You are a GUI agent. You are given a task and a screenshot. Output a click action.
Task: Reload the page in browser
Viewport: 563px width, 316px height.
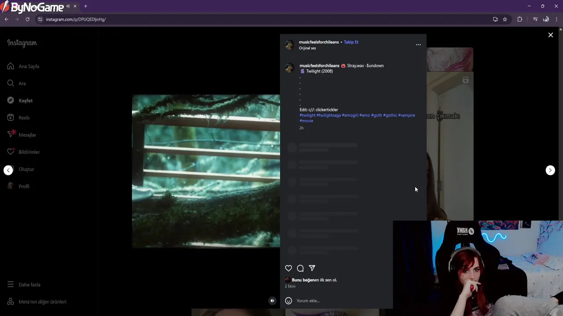point(28,19)
